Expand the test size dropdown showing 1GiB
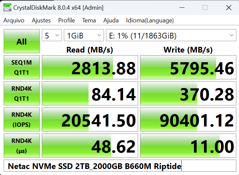239x175 pixels. (x=84, y=35)
